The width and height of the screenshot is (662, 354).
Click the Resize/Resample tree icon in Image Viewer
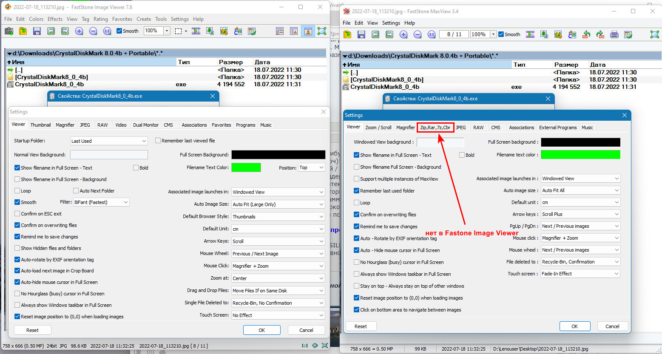[x=210, y=31]
